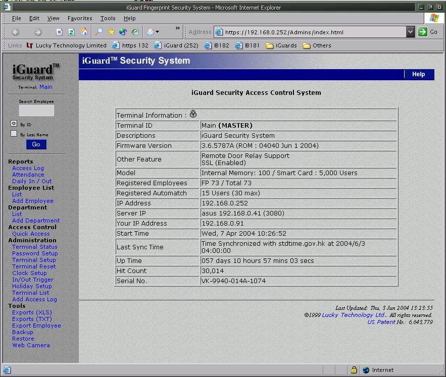Open the Tools menu

point(108,18)
